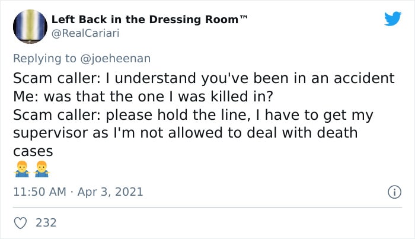Click the word 'accident' in the tweet
The image size is (415, 239).
364,78
